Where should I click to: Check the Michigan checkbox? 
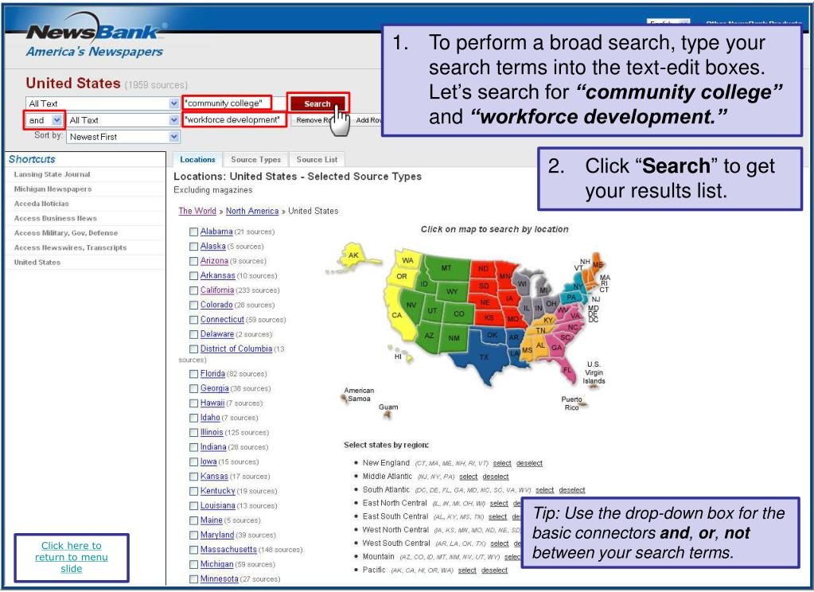[x=193, y=564]
